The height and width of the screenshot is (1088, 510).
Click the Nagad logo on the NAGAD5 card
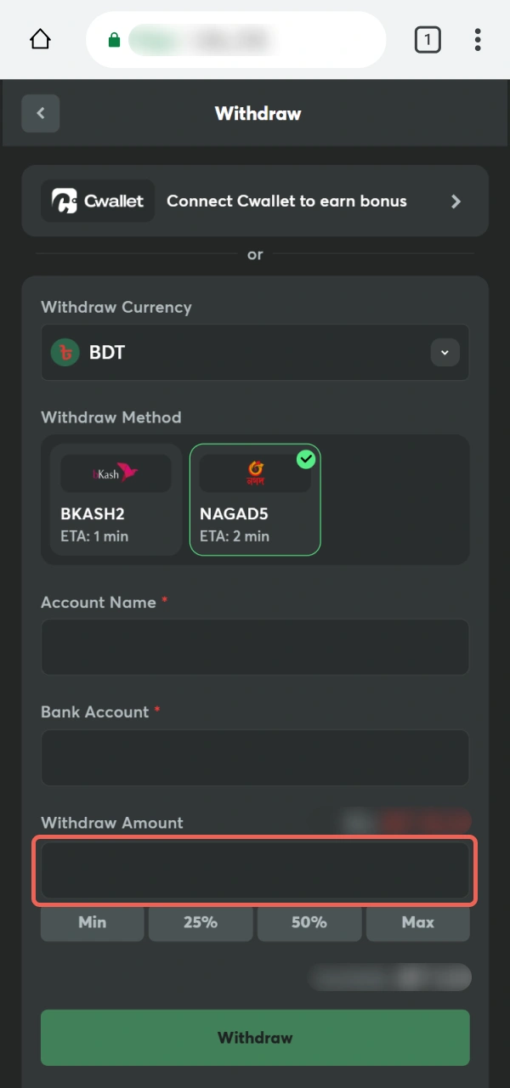tap(255, 472)
